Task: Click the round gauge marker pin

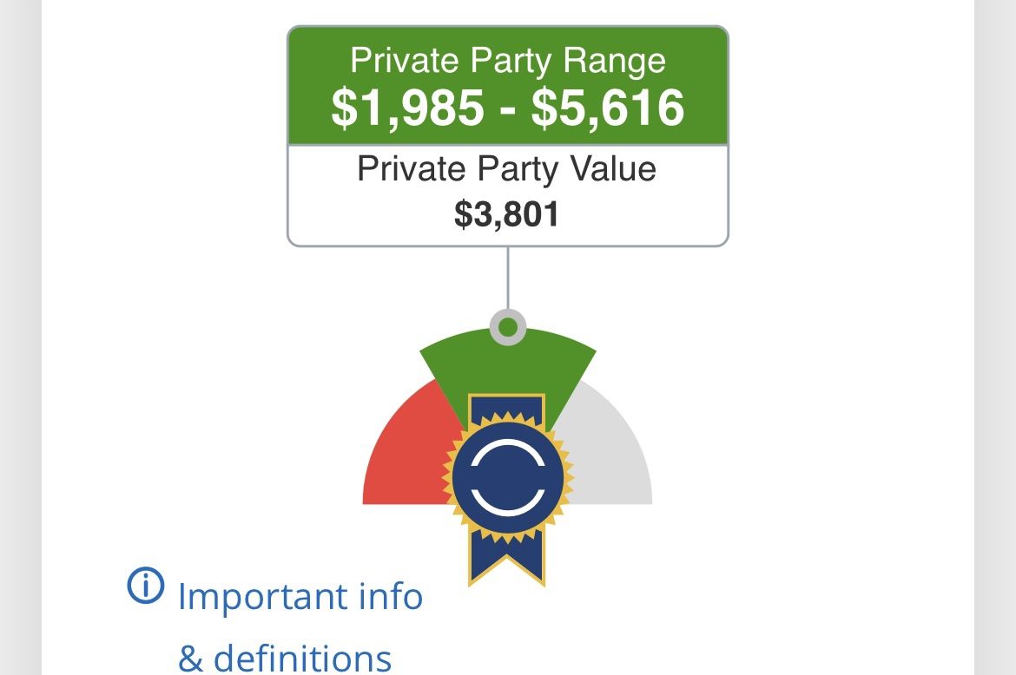Action: 508,327
